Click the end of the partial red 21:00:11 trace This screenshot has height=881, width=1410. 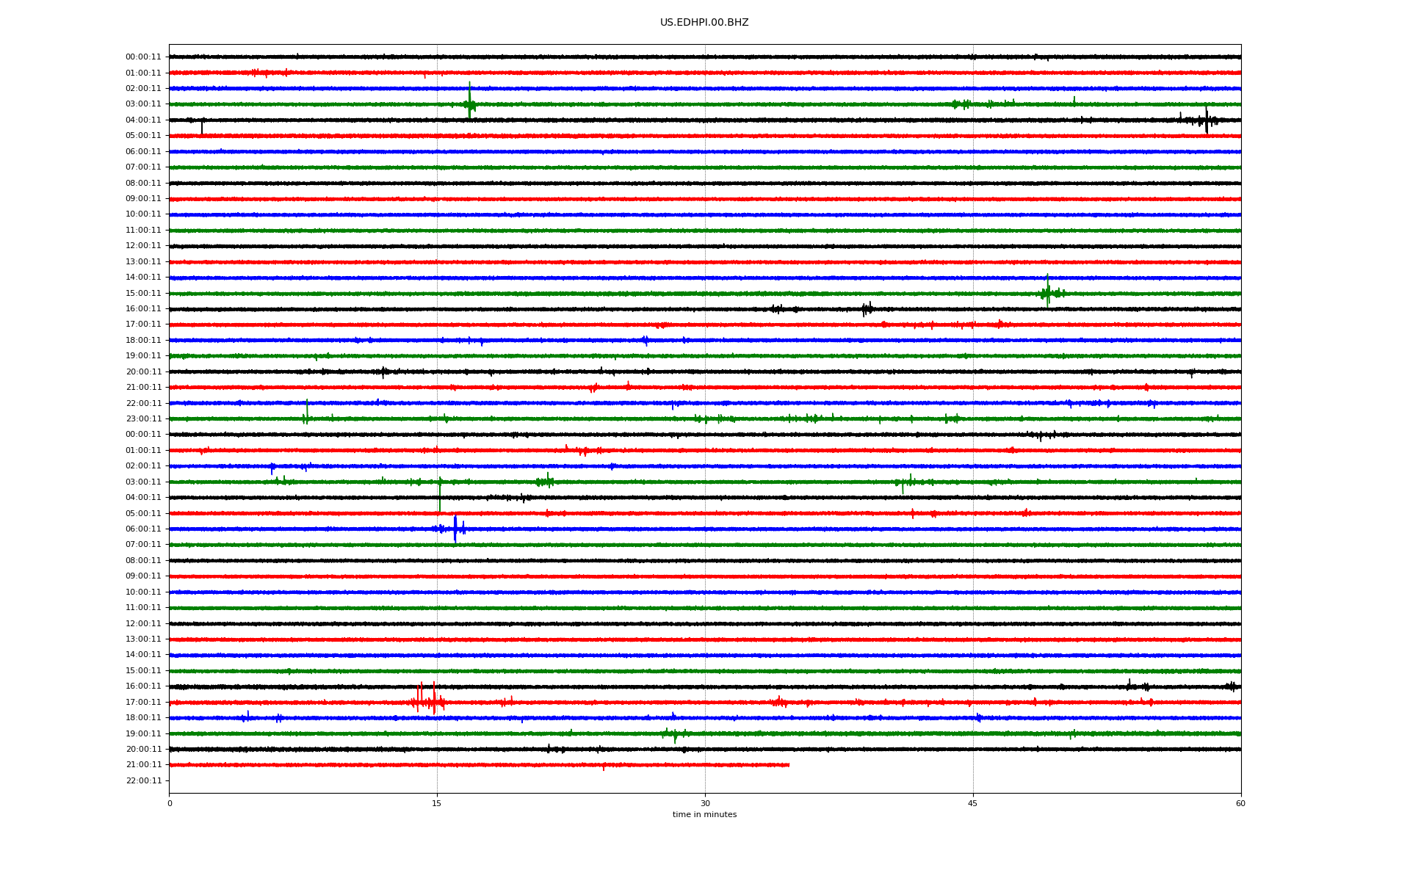(x=788, y=765)
